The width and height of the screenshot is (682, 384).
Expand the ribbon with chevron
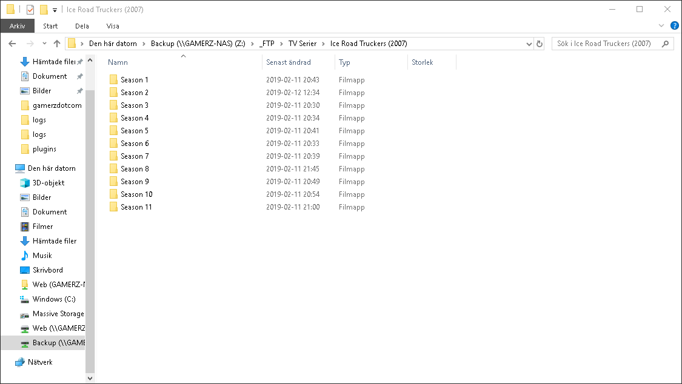661,25
